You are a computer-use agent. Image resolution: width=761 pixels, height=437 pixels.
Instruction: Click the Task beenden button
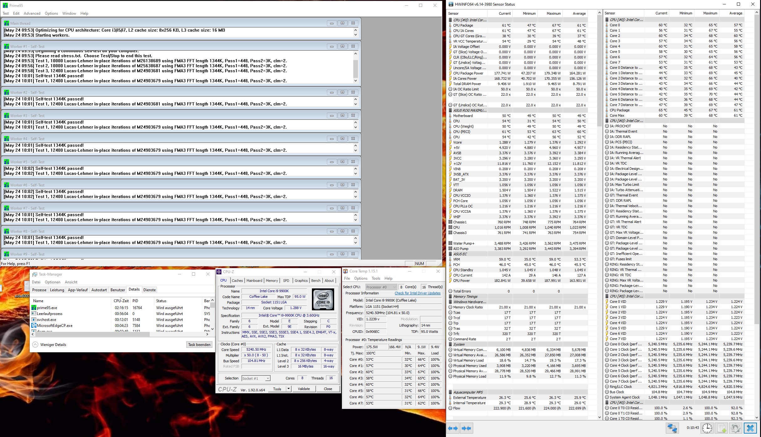[199, 344]
